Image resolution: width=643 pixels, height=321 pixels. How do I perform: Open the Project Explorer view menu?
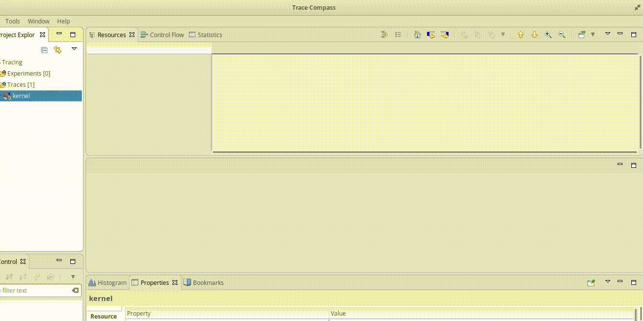pyautogui.click(x=74, y=49)
